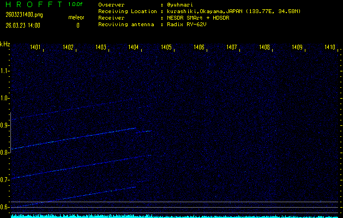Click the 1.1 frequency axis label
This screenshot has width=343, height=218.
pyautogui.click(x=5, y=71)
